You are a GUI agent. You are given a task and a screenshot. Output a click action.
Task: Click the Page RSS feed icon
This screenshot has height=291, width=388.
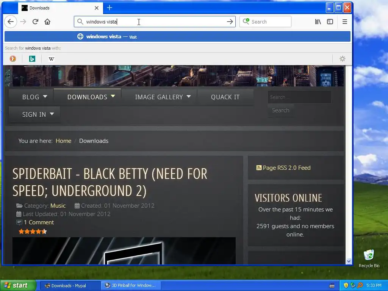coord(259,168)
